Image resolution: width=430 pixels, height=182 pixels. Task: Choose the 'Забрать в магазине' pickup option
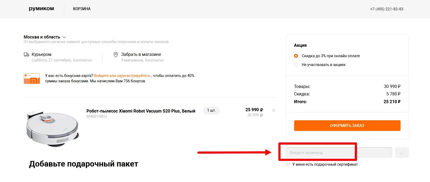coord(141,55)
